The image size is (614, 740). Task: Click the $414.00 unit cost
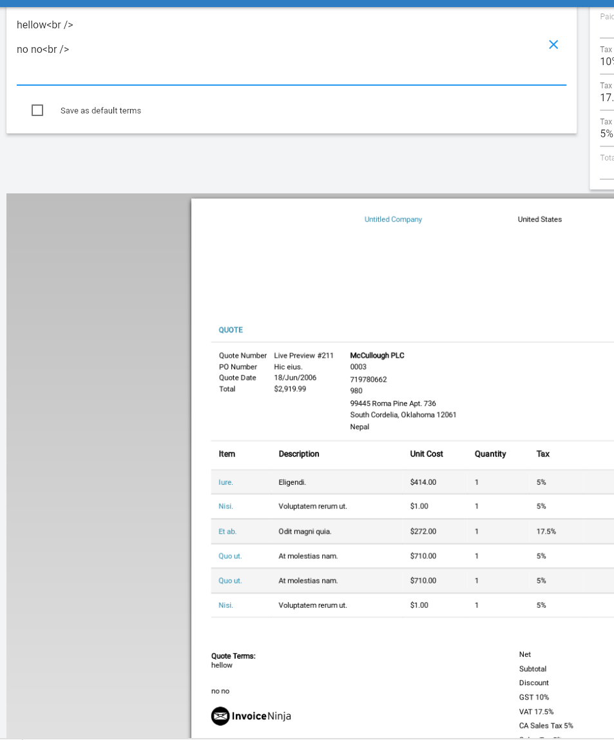click(x=423, y=482)
